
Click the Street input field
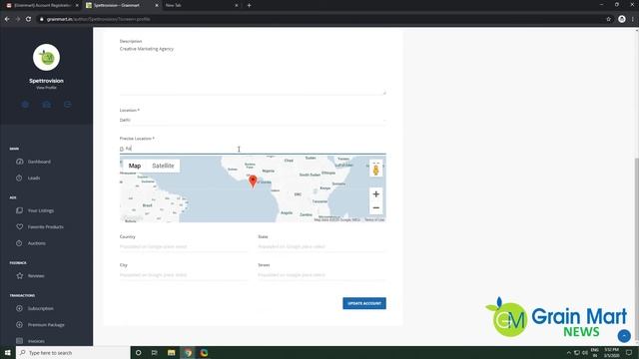click(x=321, y=275)
